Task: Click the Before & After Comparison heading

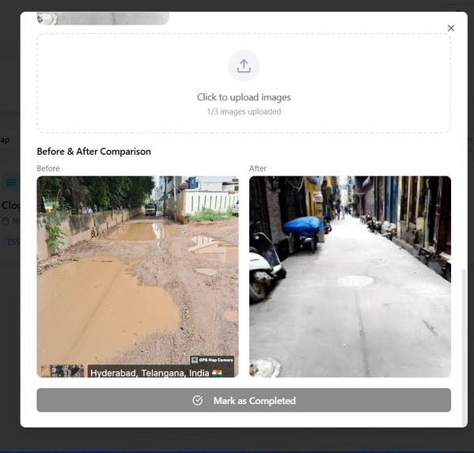Action: click(x=93, y=151)
